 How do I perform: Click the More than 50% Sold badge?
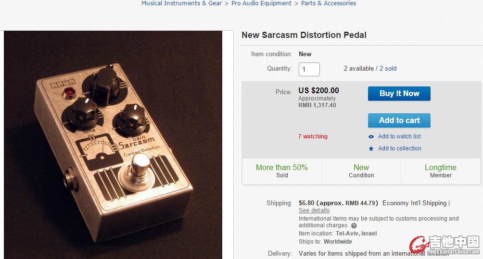click(x=282, y=171)
